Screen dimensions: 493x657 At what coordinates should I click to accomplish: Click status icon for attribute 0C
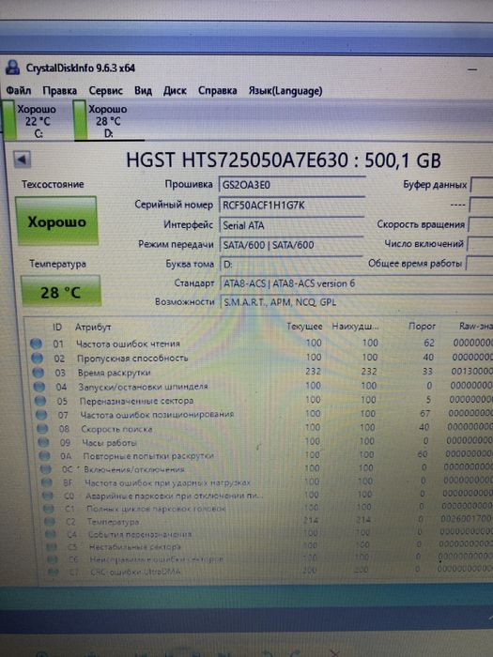coord(45,469)
